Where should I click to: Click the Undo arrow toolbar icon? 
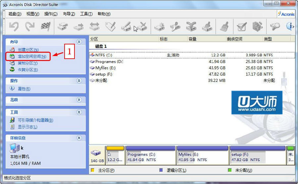(14, 27)
